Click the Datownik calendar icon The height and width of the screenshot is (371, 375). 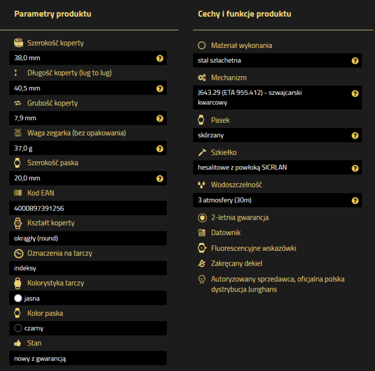click(202, 232)
